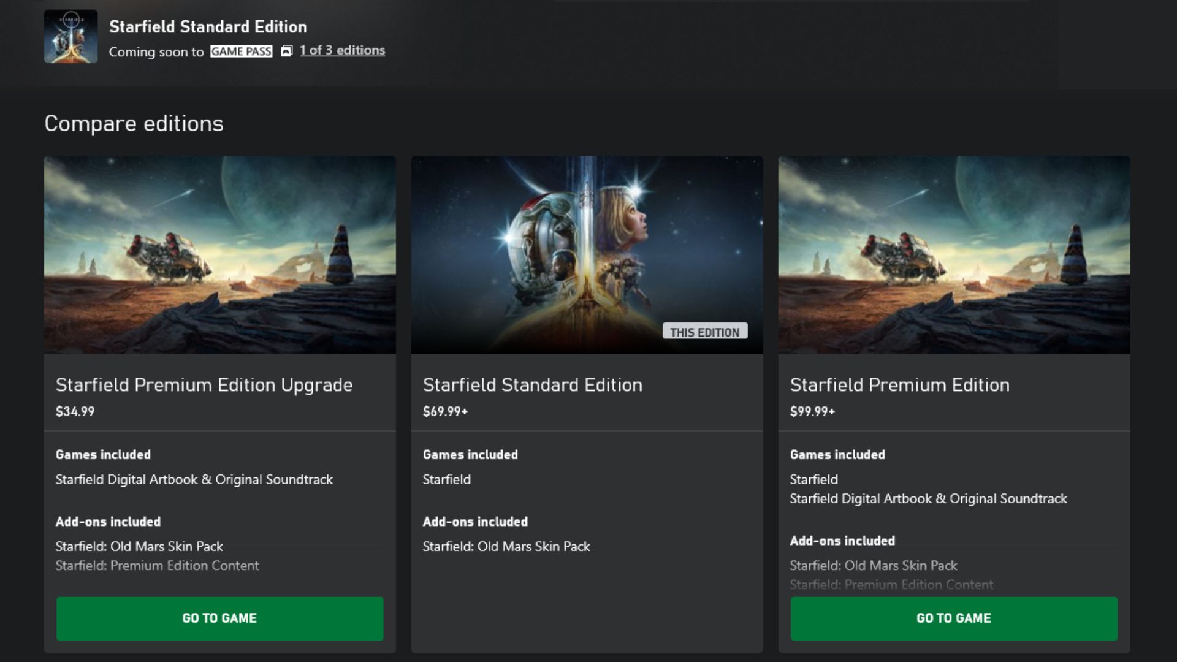The height and width of the screenshot is (662, 1177).
Task: Open the '1 of 3 editions' link
Action: (x=342, y=50)
